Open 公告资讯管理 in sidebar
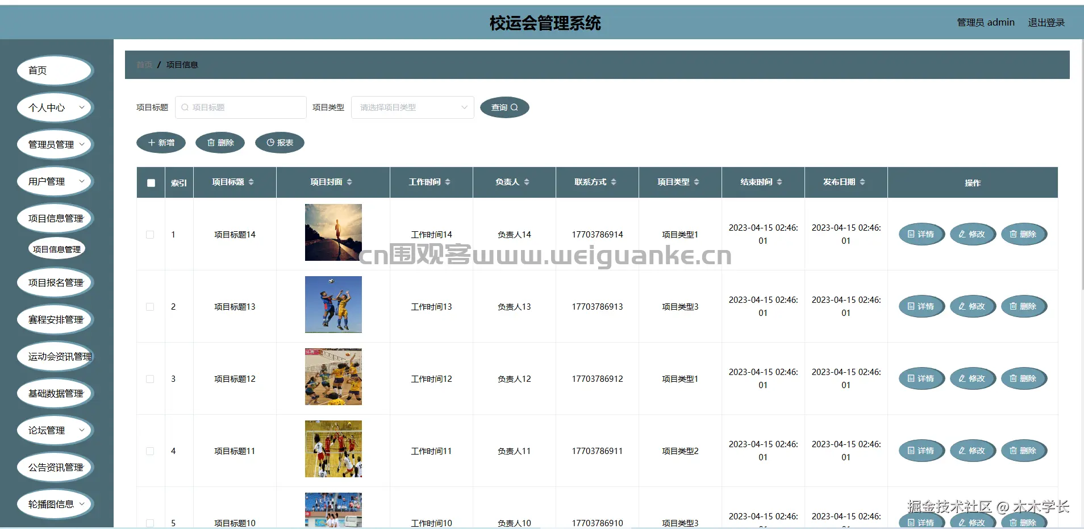The width and height of the screenshot is (1084, 529). tap(55, 467)
